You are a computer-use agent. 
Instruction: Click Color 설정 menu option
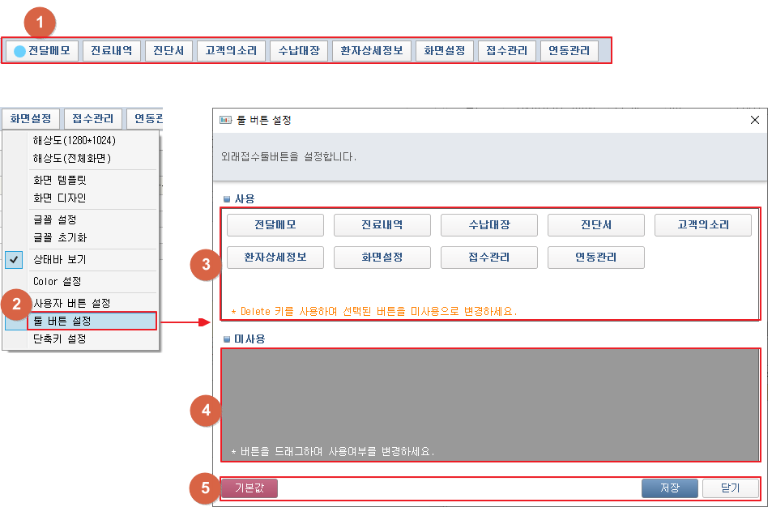pos(57,282)
